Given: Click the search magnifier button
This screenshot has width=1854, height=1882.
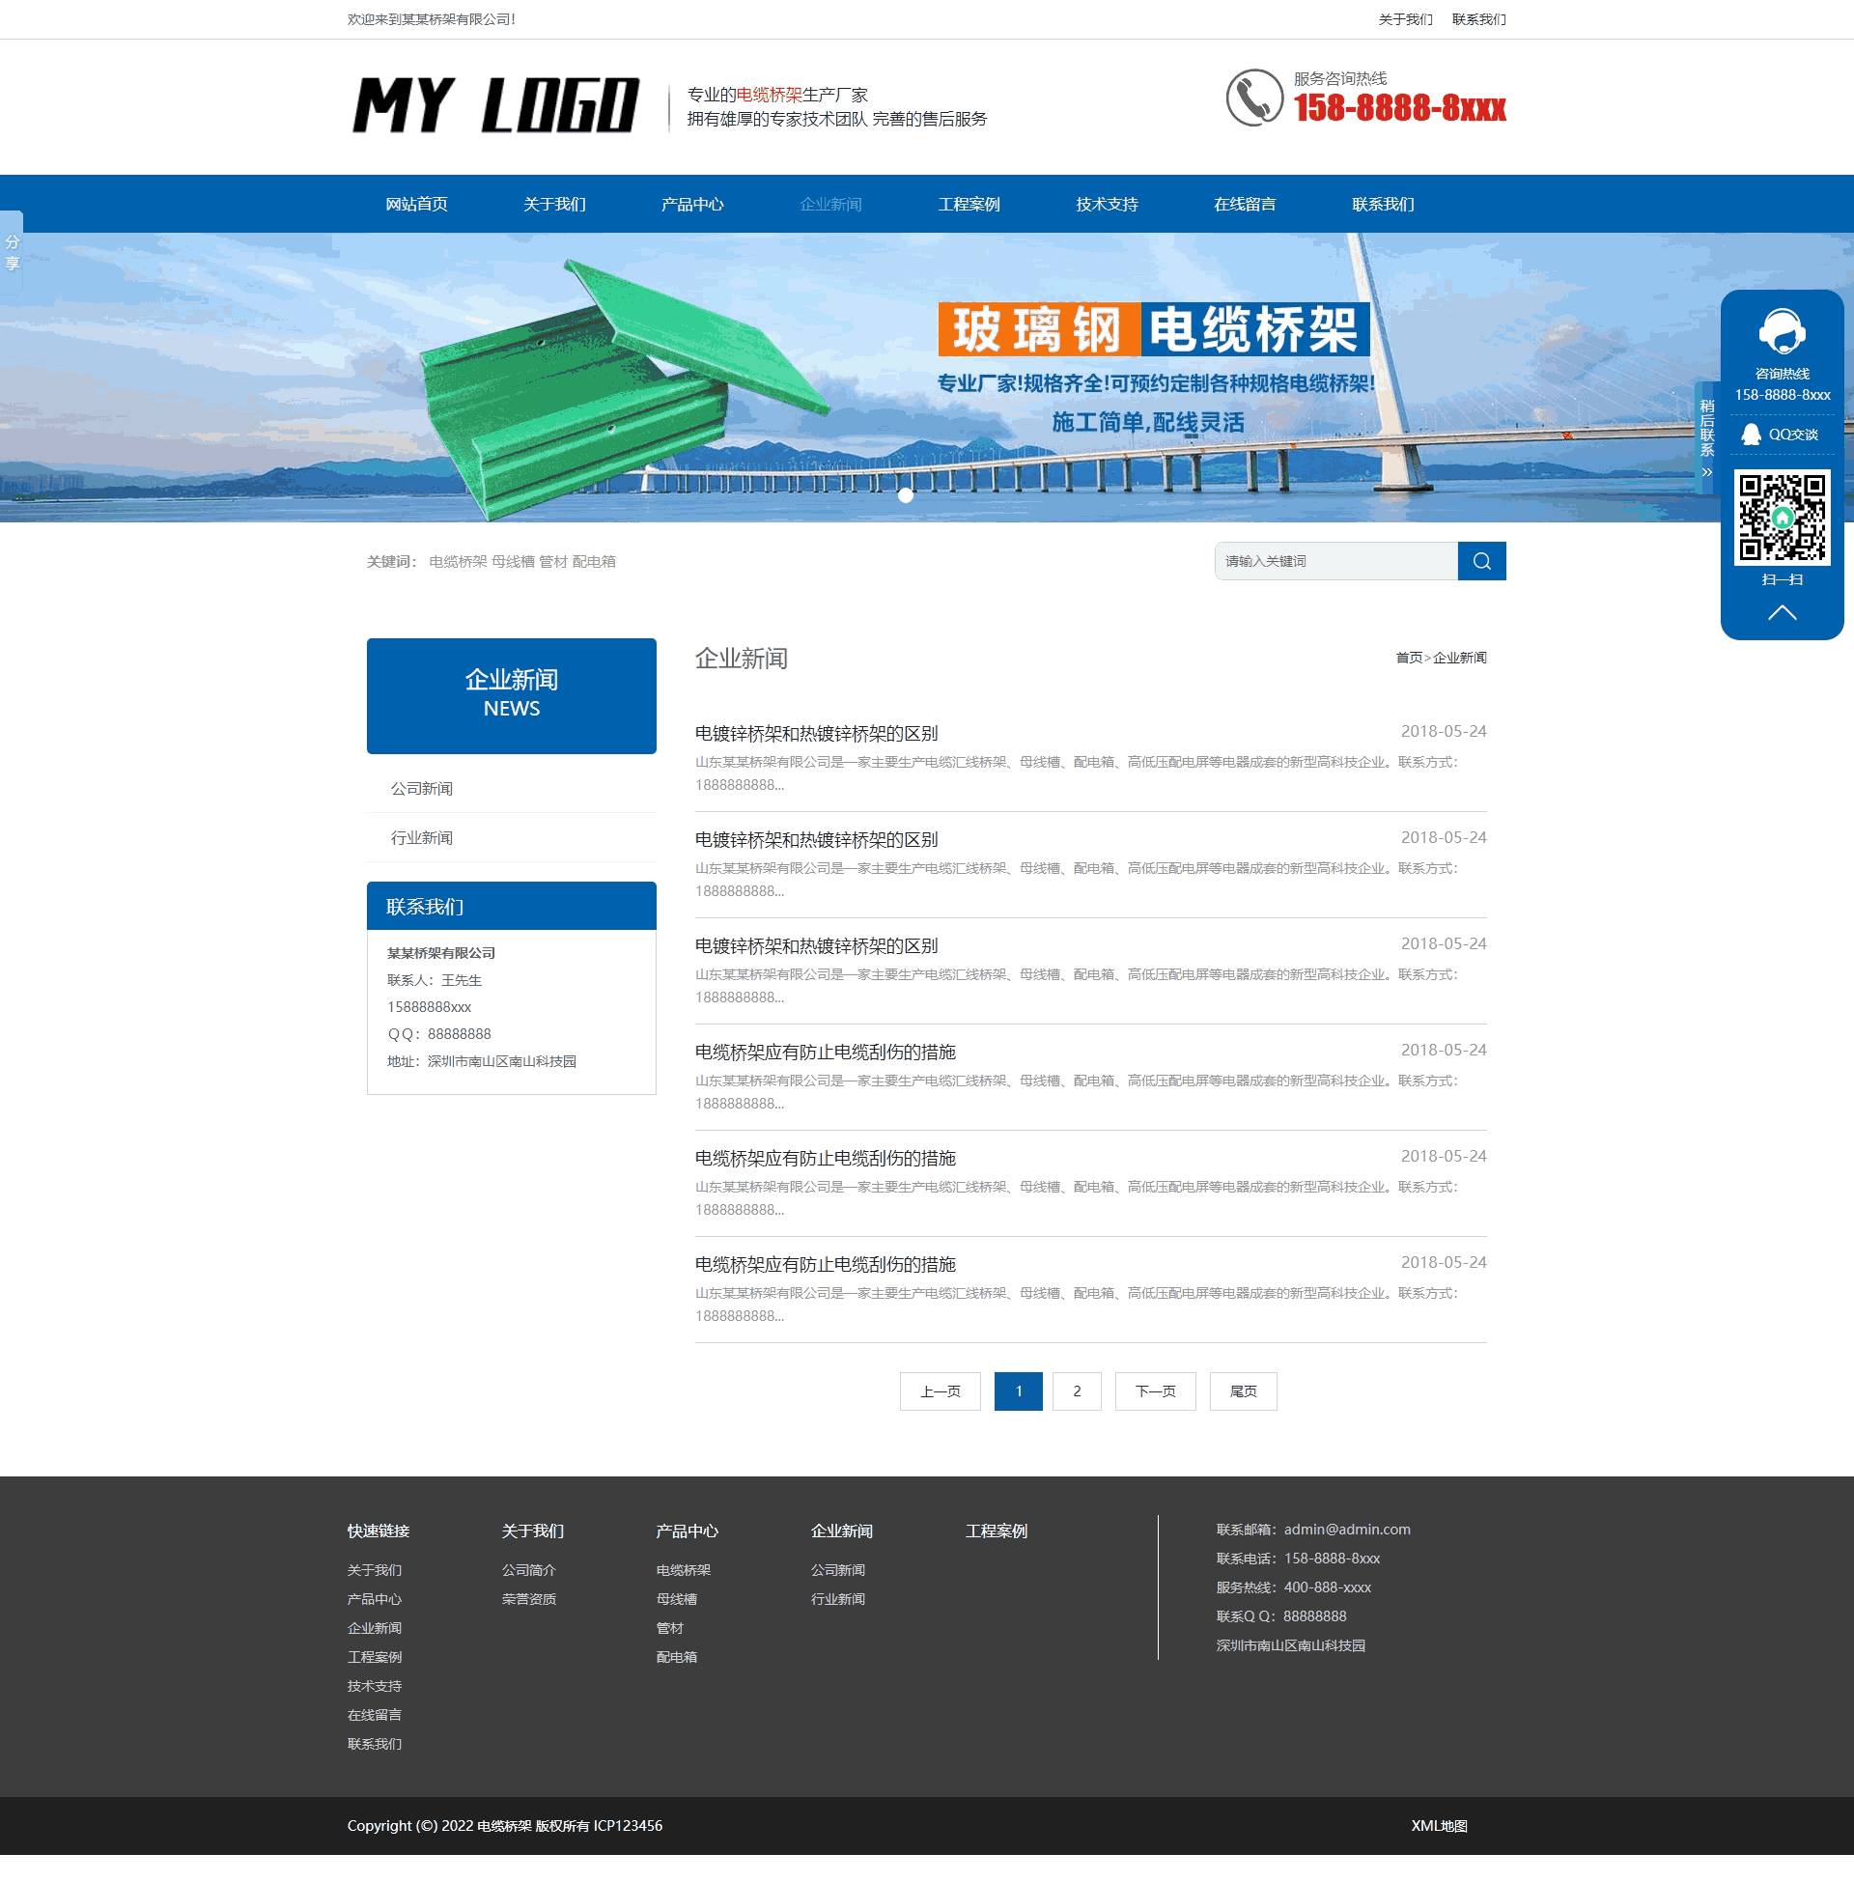Looking at the screenshot, I should [x=1481, y=561].
